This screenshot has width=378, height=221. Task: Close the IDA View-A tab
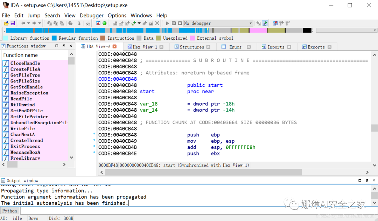(115, 46)
